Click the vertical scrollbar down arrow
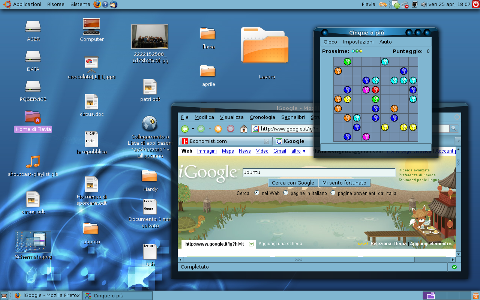The height and width of the screenshot is (300, 480). [x=458, y=254]
